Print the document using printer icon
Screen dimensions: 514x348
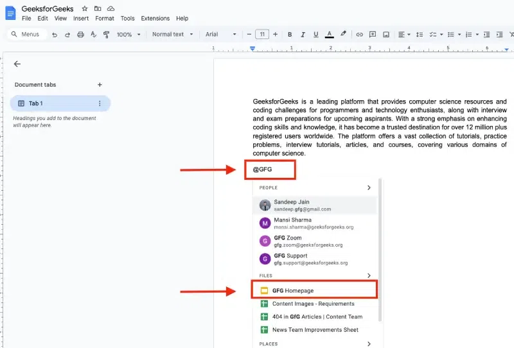pos(80,35)
